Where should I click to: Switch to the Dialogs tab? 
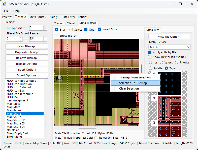pyautogui.click(x=54, y=17)
